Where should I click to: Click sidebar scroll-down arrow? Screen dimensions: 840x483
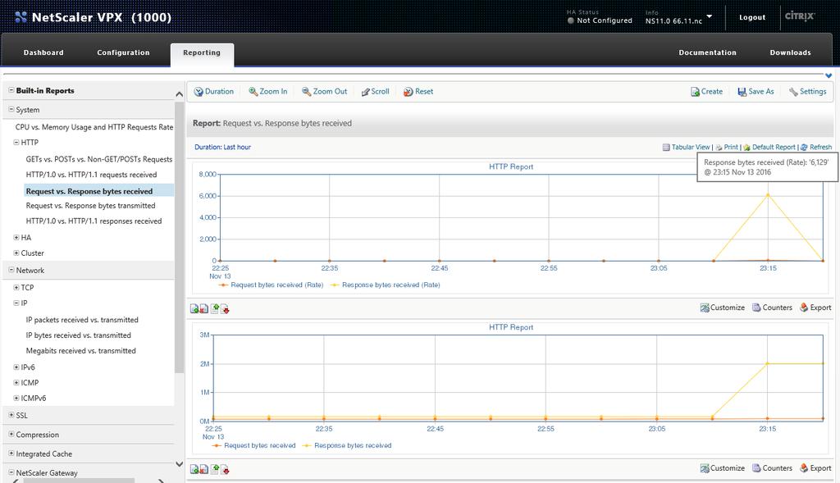click(x=180, y=464)
